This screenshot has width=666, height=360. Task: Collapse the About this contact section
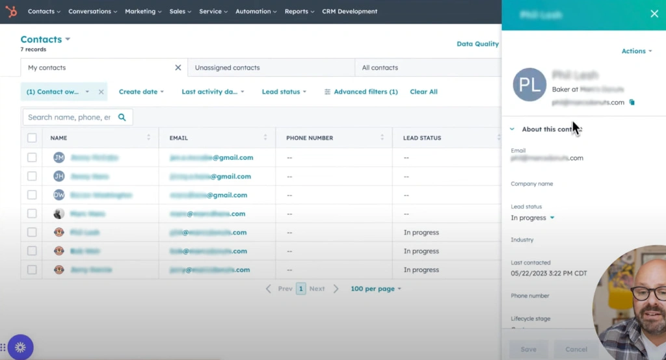[513, 129]
